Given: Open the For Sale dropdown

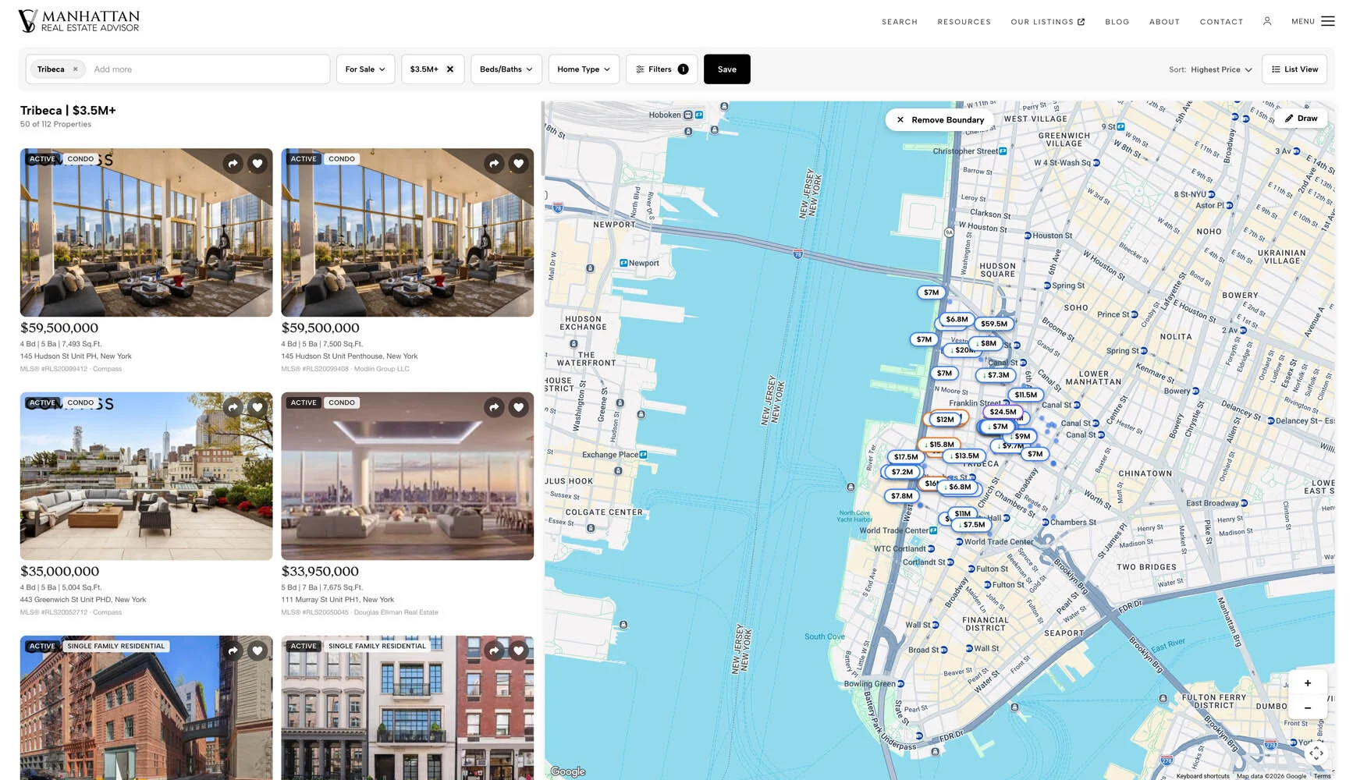Looking at the screenshot, I should (x=365, y=69).
